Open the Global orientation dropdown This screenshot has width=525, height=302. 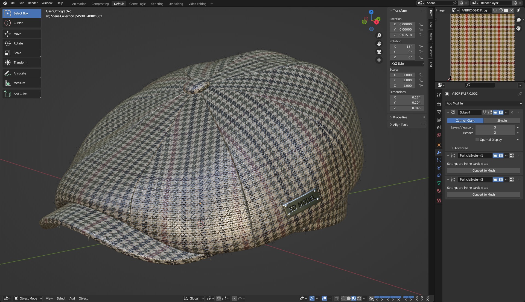[x=194, y=298]
